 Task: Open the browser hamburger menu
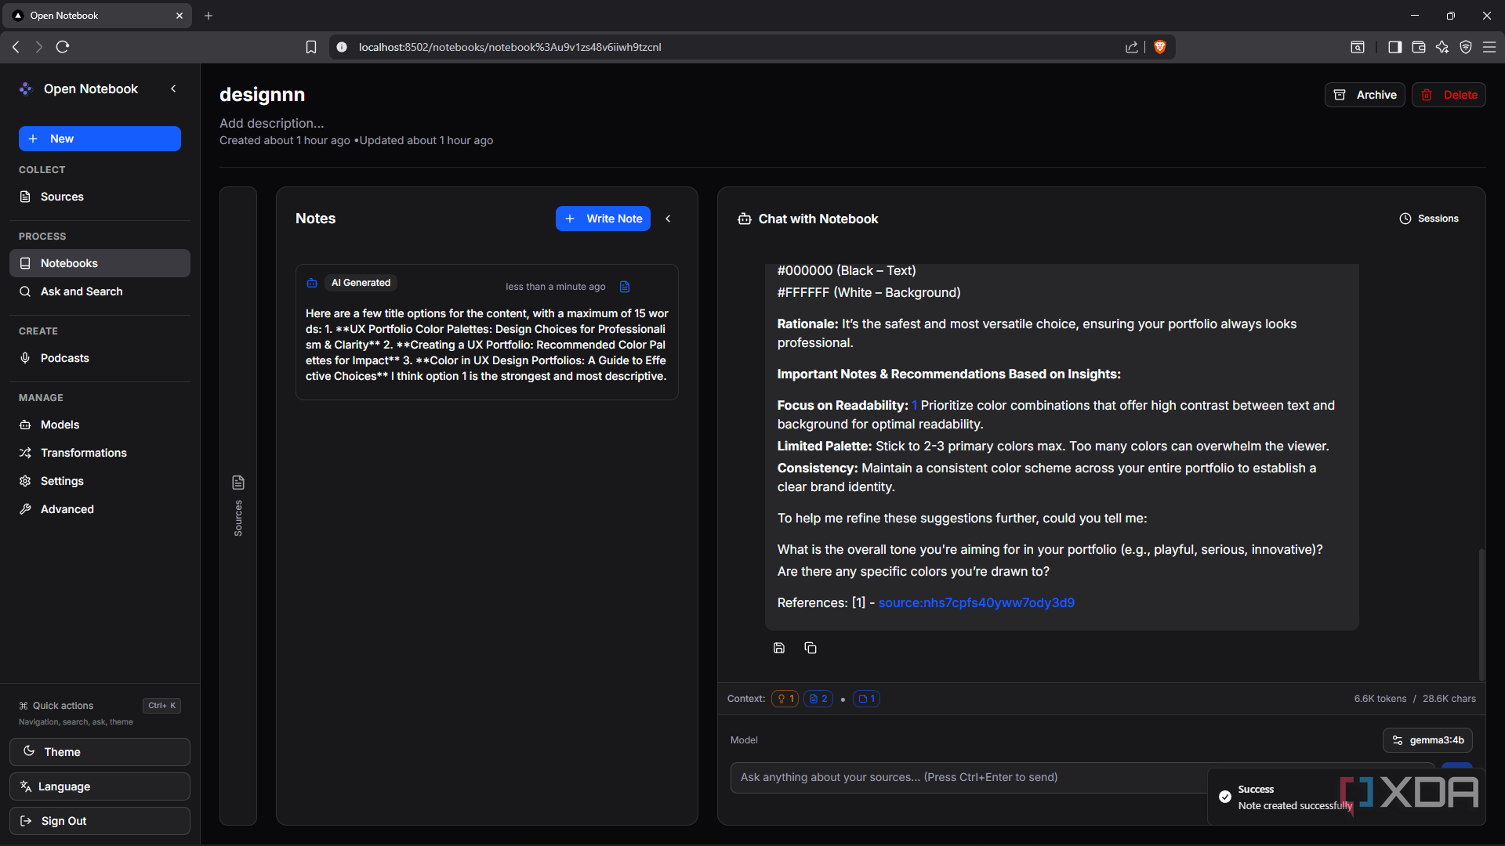[x=1489, y=47]
